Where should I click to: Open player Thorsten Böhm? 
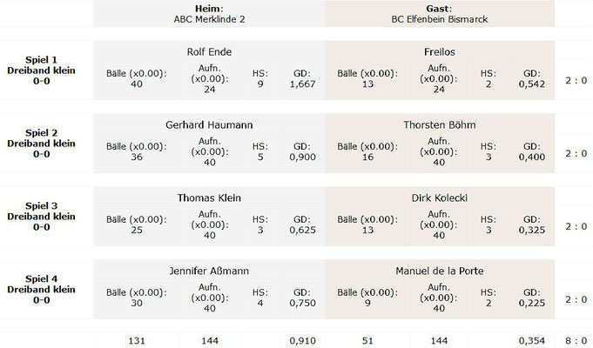point(440,124)
